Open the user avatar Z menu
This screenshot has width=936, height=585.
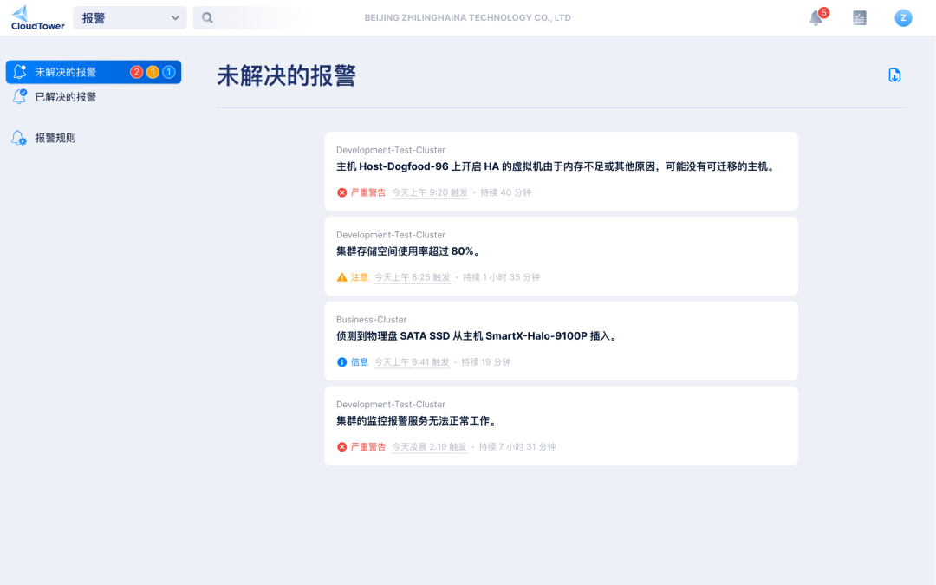(x=903, y=18)
